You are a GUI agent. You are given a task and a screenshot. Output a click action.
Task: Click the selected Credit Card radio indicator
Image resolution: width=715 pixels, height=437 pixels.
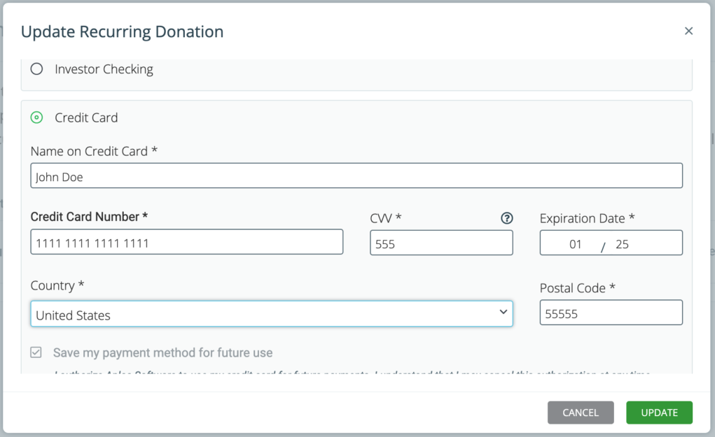[x=36, y=117]
